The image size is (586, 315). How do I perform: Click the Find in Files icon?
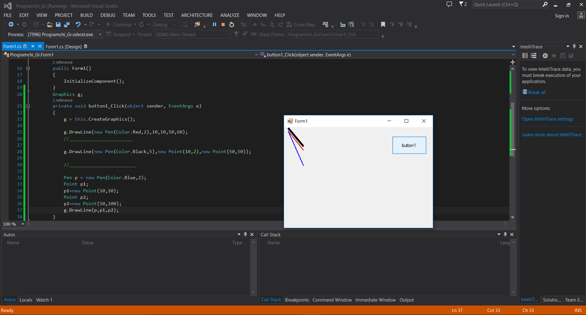(197, 24)
